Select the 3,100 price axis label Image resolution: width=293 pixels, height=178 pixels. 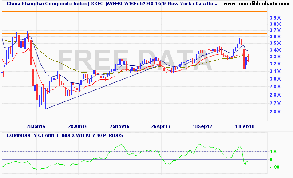click(x=276, y=71)
